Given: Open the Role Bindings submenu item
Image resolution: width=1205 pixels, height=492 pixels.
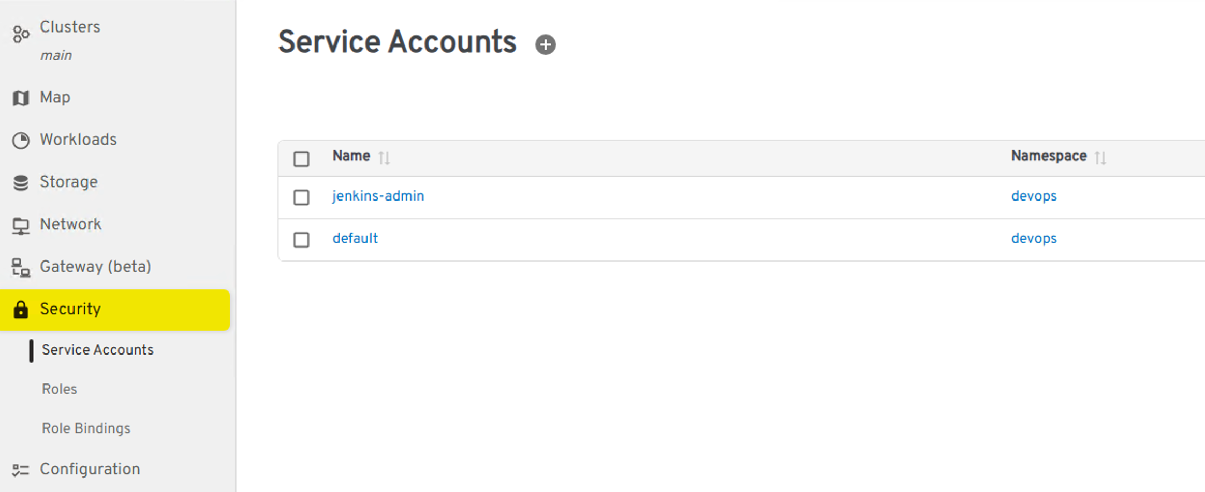Looking at the screenshot, I should 86,428.
